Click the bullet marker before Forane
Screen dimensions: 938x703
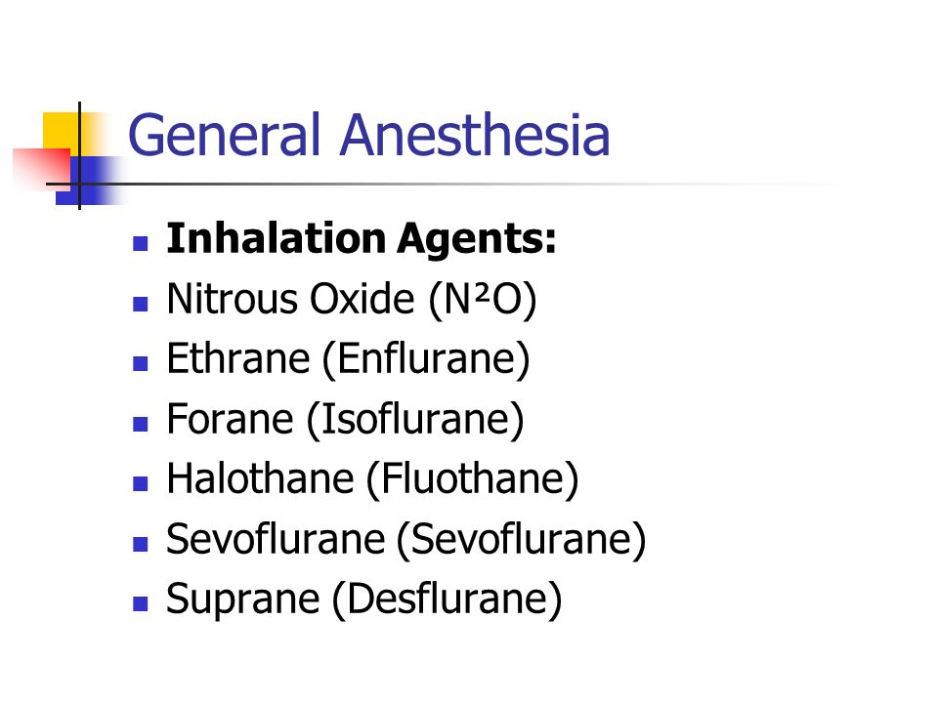[141, 424]
